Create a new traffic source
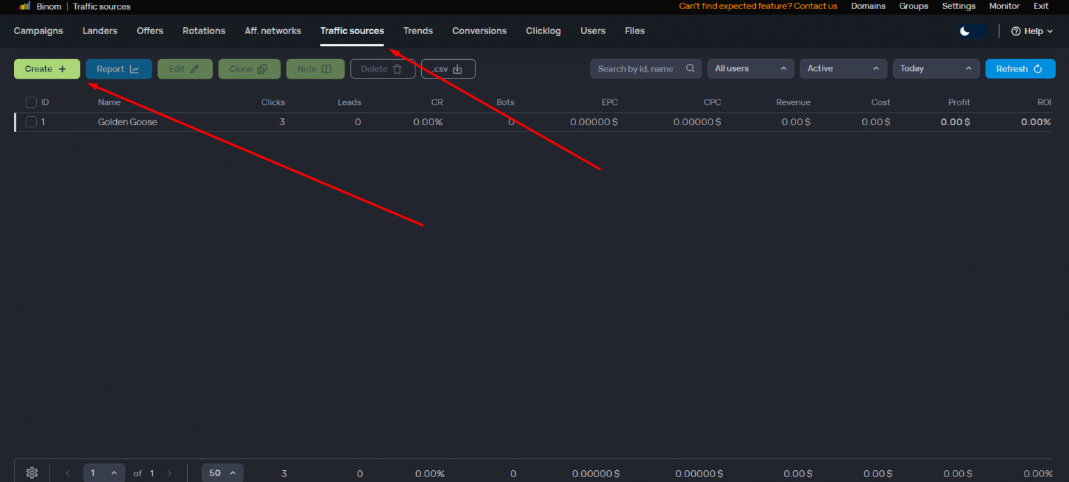 tap(47, 69)
